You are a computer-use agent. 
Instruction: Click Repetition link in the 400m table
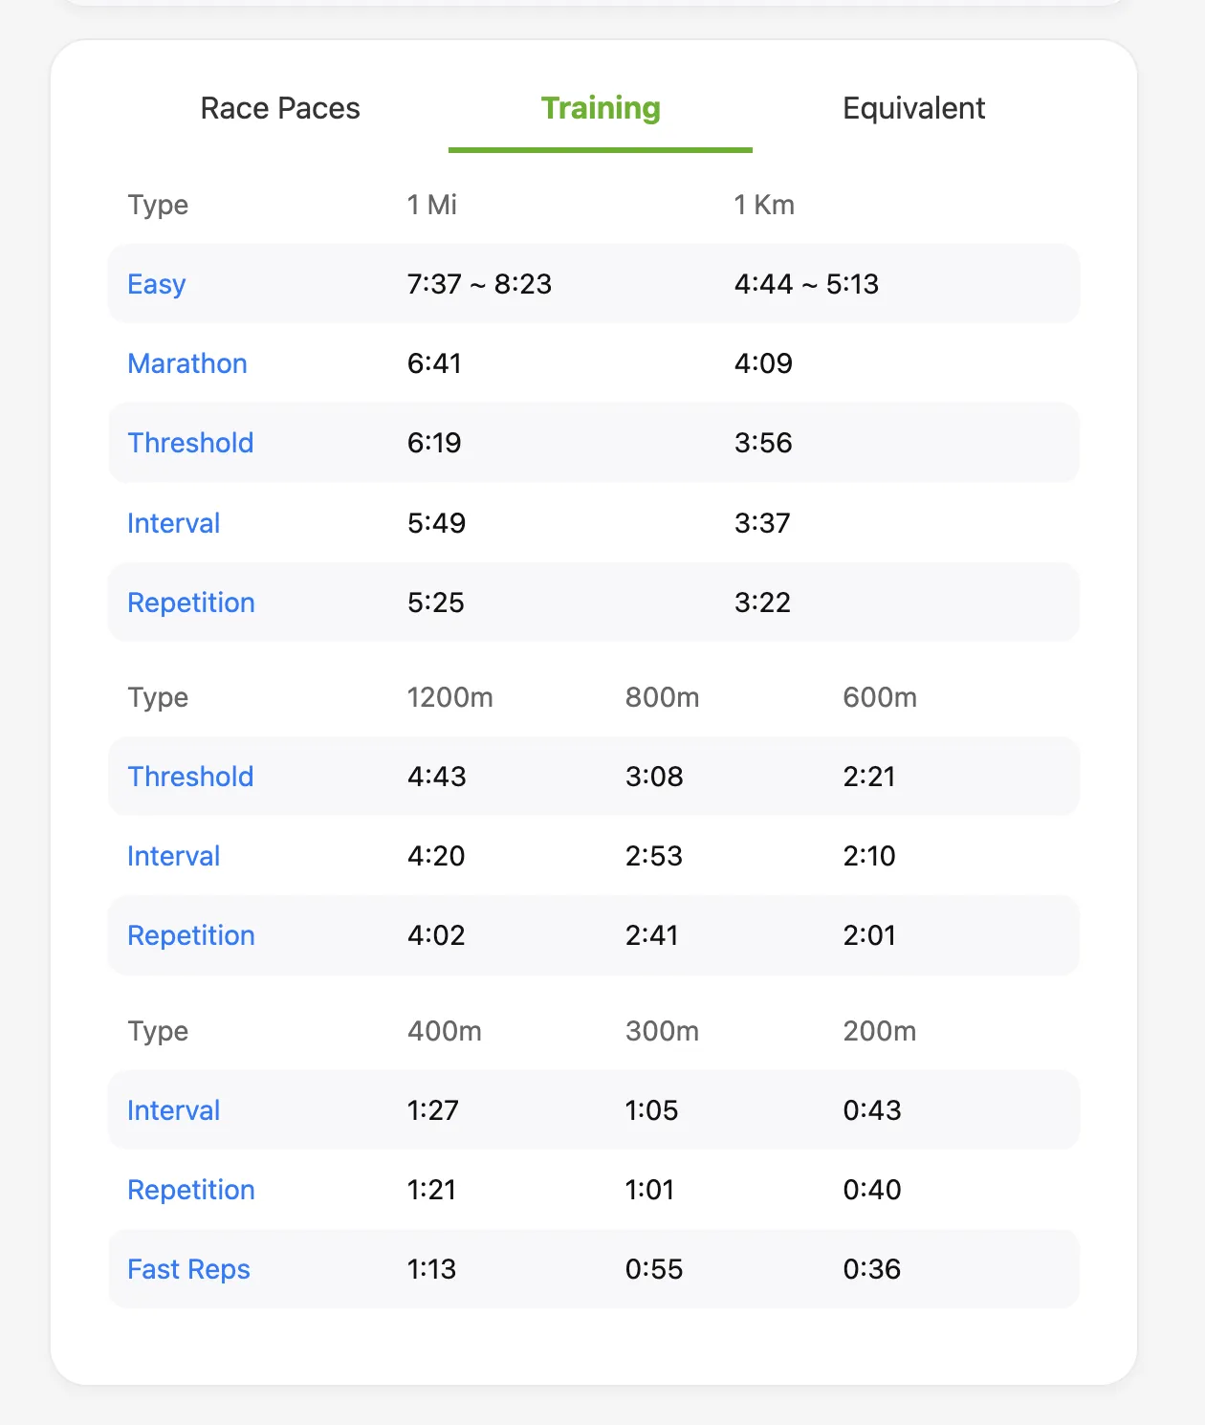pos(191,1190)
